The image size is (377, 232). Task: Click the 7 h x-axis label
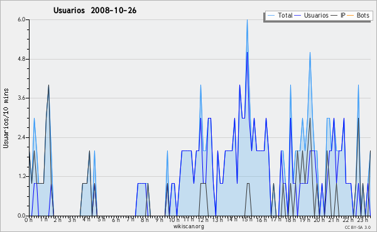click(x=131, y=219)
